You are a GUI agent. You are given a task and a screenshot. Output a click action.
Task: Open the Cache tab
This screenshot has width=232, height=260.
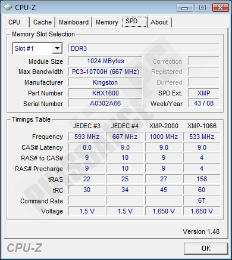(x=42, y=22)
